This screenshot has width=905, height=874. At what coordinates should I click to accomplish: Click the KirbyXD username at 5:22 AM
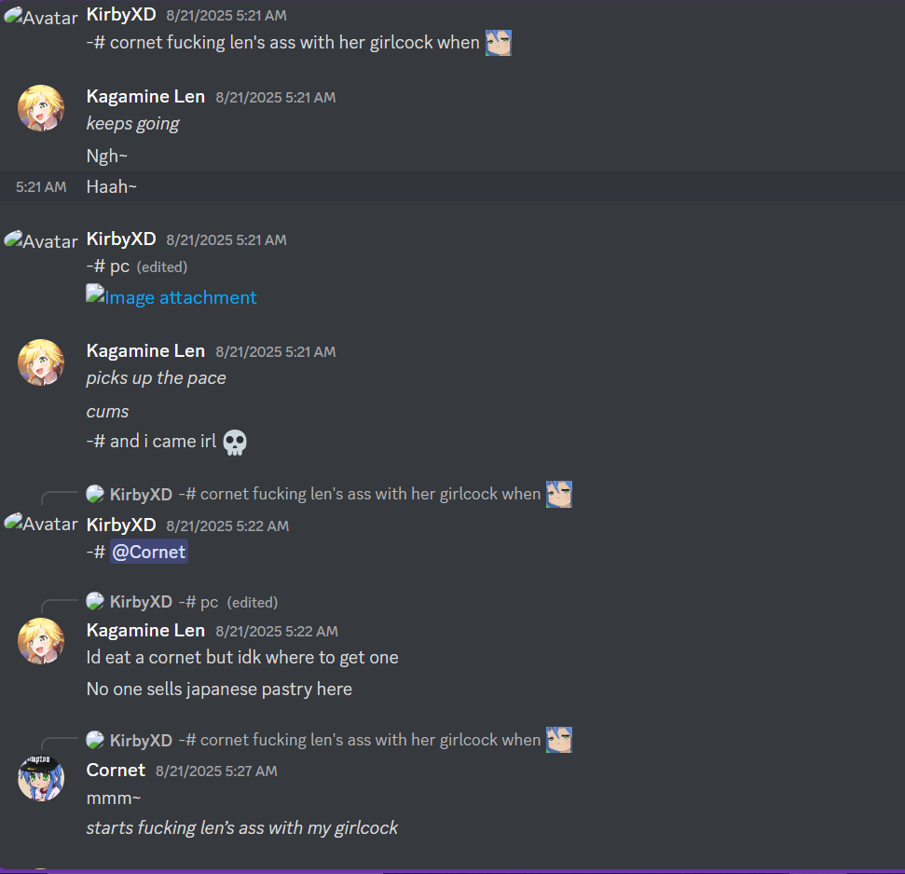tap(121, 525)
